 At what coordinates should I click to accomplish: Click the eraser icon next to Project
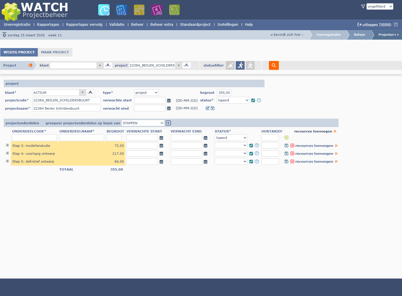pyautogui.click(x=30, y=65)
